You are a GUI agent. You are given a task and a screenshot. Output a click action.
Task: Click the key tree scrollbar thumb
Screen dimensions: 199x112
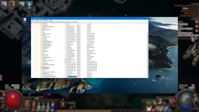pos(65,61)
